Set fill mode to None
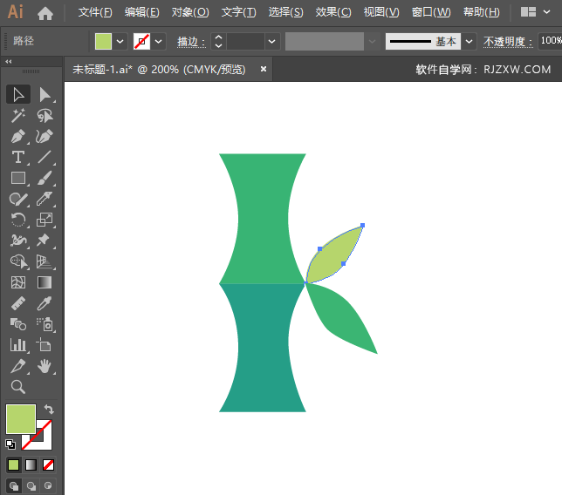 (x=48, y=464)
